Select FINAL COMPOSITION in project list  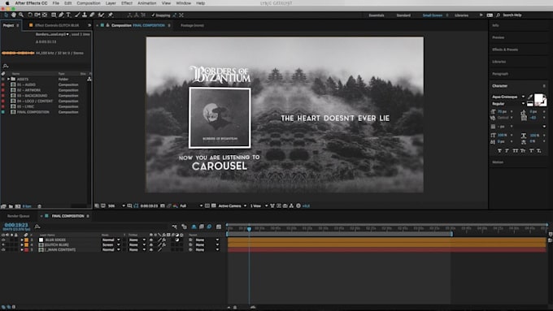tap(33, 112)
